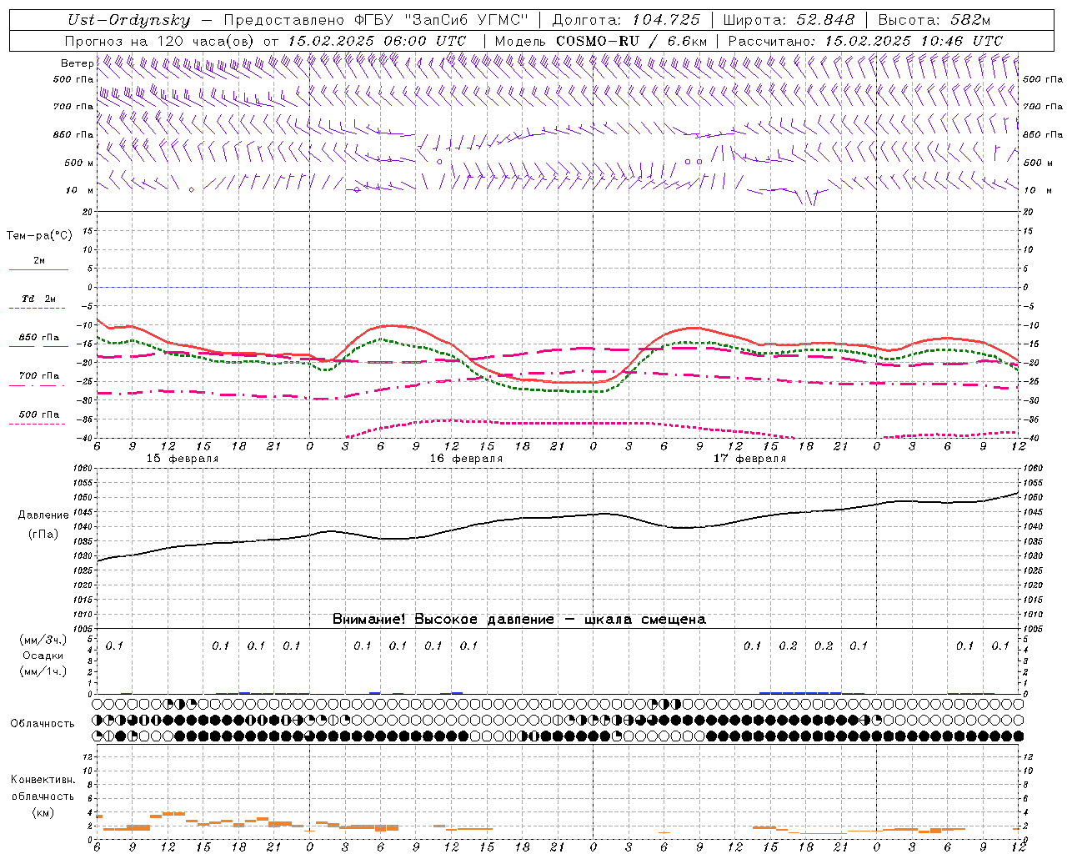Click the (мм/3ч.) precipitation unit label

tap(43, 640)
